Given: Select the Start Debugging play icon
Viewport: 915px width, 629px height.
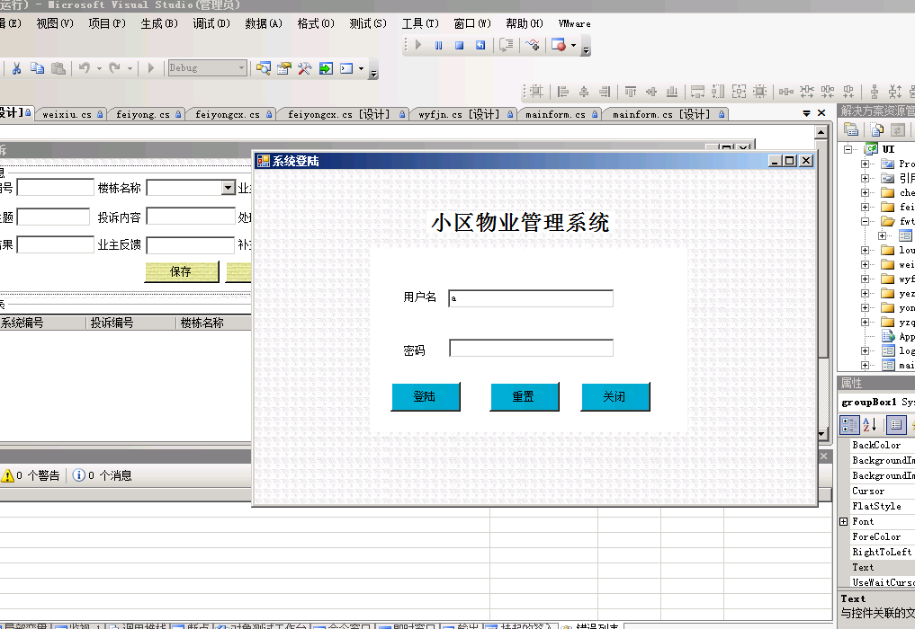Looking at the screenshot, I should 150,68.
